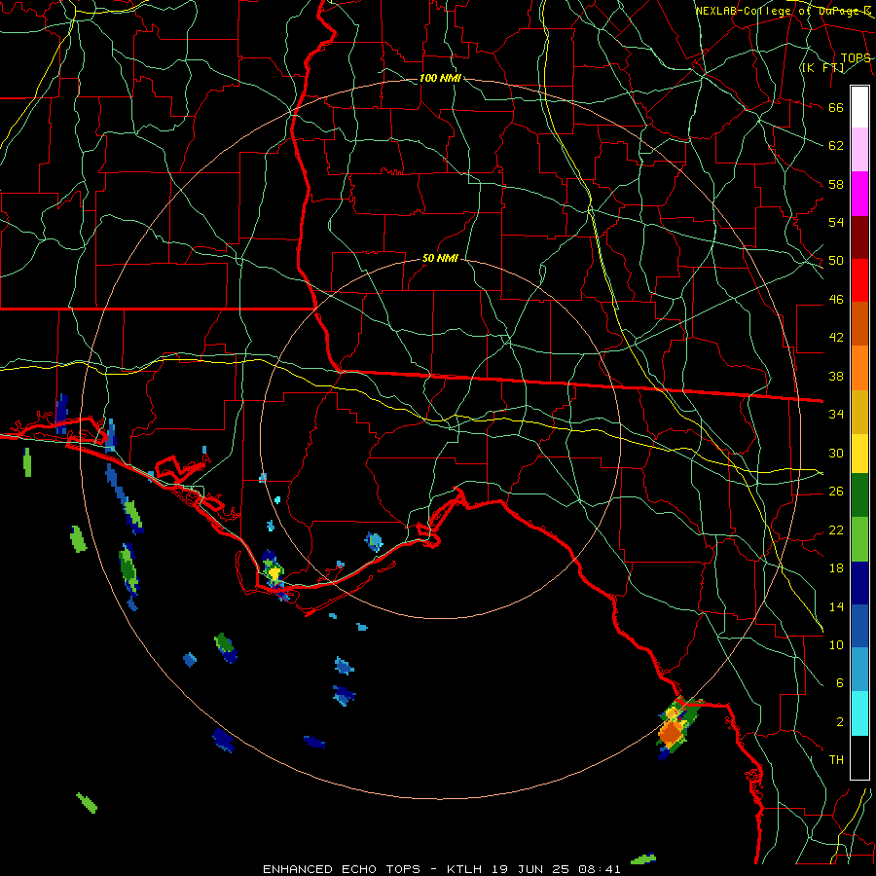Click the black TH legend swatch
The width and height of the screenshot is (876, 876).
click(859, 757)
